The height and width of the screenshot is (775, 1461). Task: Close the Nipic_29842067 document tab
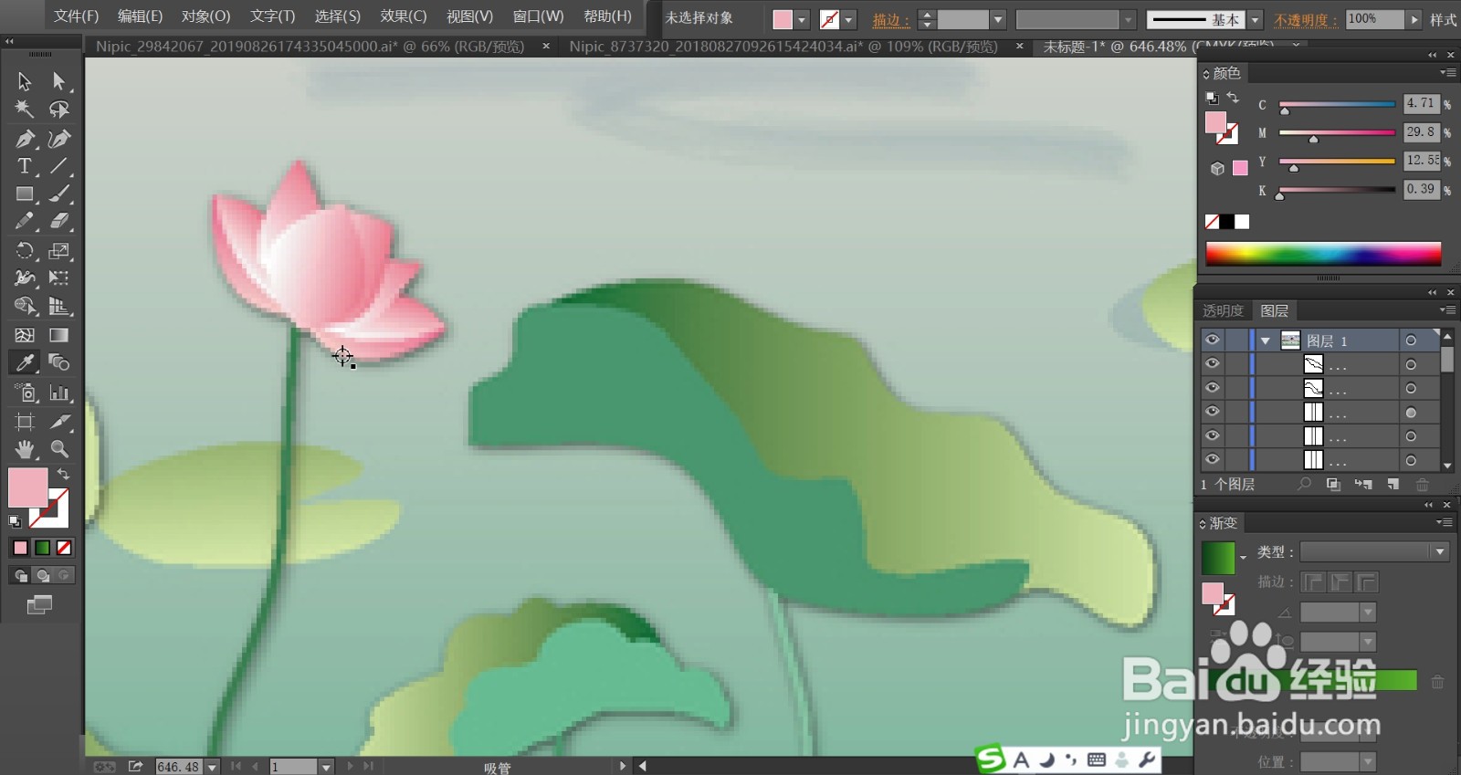[546, 46]
